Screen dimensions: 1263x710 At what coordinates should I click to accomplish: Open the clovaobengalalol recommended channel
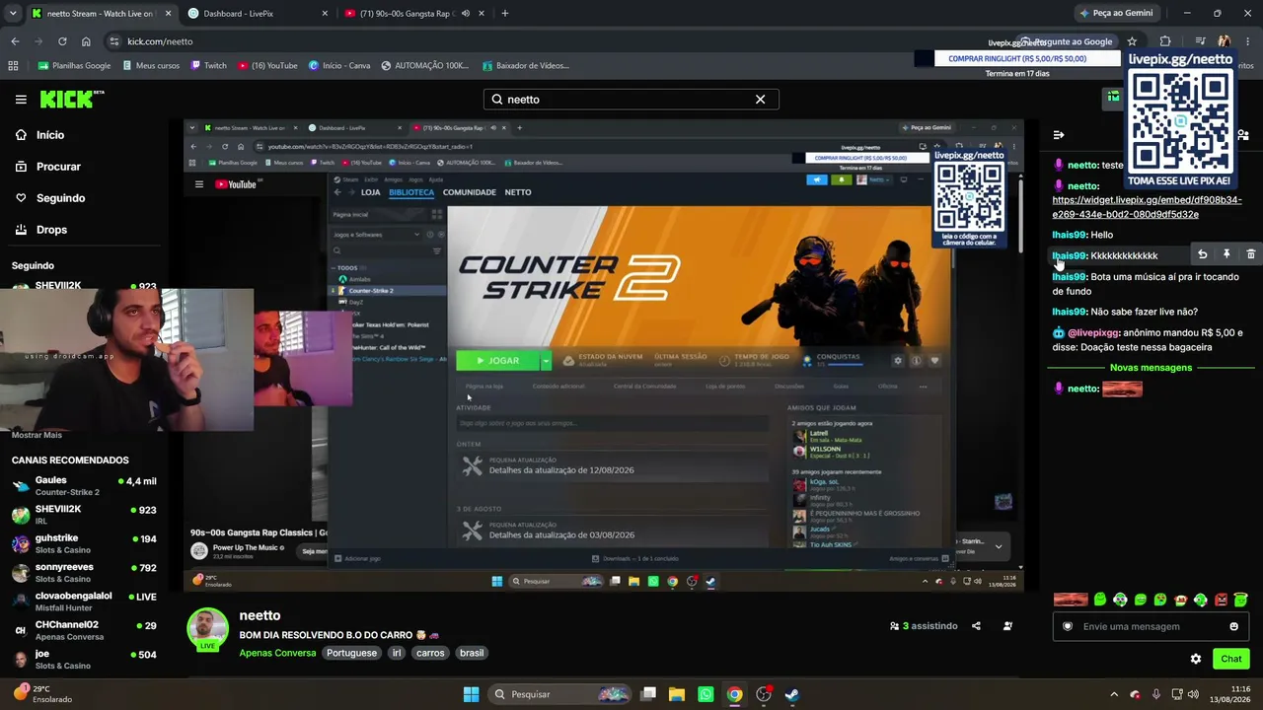[84, 602]
